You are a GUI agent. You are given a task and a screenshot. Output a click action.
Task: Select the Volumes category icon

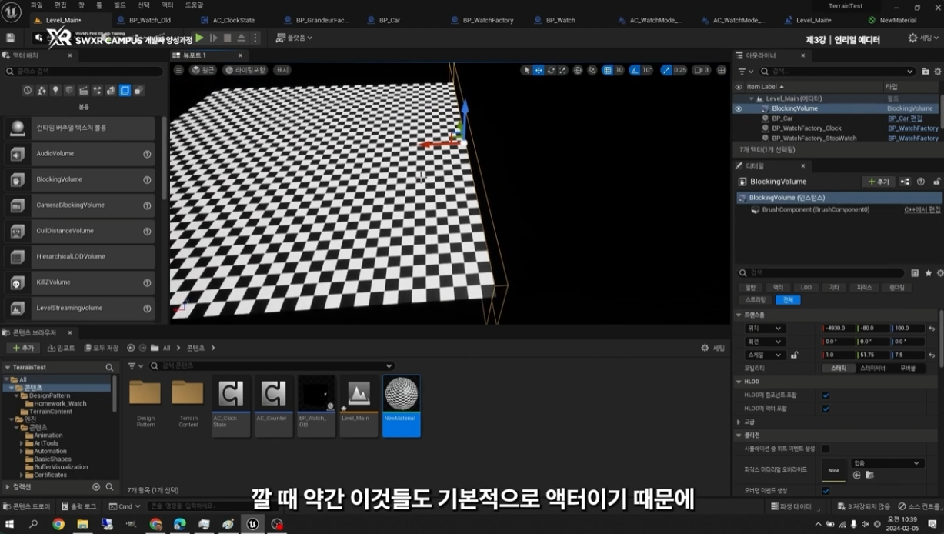pyautogui.click(x=125, y=91)
